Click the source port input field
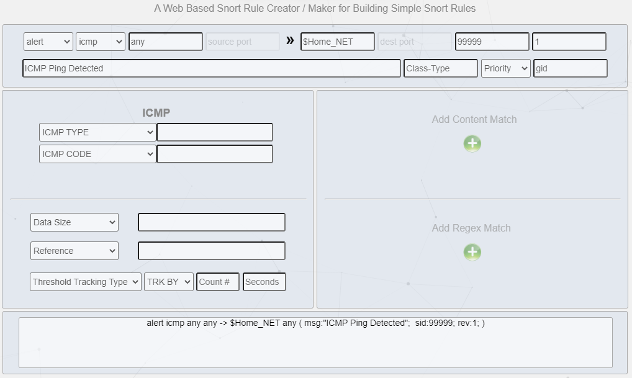 (x=243, y=41)
